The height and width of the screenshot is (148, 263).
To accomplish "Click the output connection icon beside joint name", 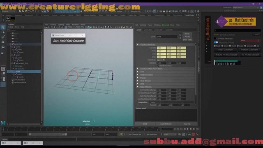I will click(x=180, y=38).
